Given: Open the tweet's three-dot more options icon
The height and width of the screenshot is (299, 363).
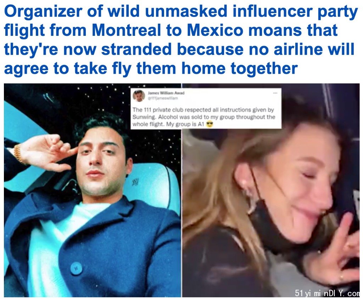Looking at the screenshot, I should click(275, 93).
